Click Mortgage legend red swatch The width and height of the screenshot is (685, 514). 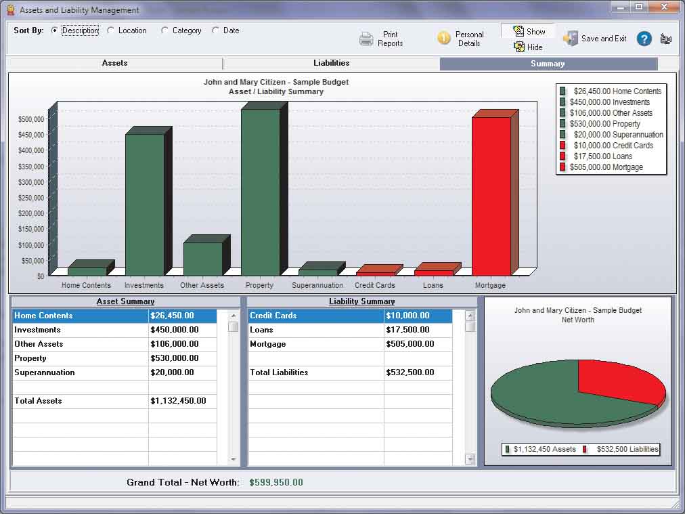tap(562, 167)
